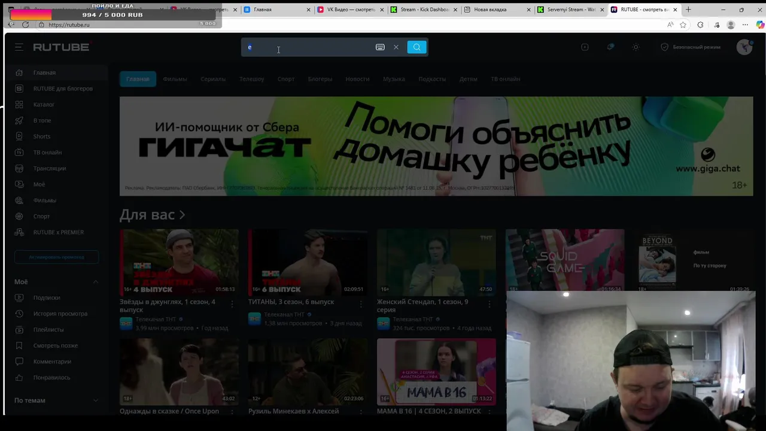Click Телеканал ТНТ under ТИТАНЫ video

point(284,315)
